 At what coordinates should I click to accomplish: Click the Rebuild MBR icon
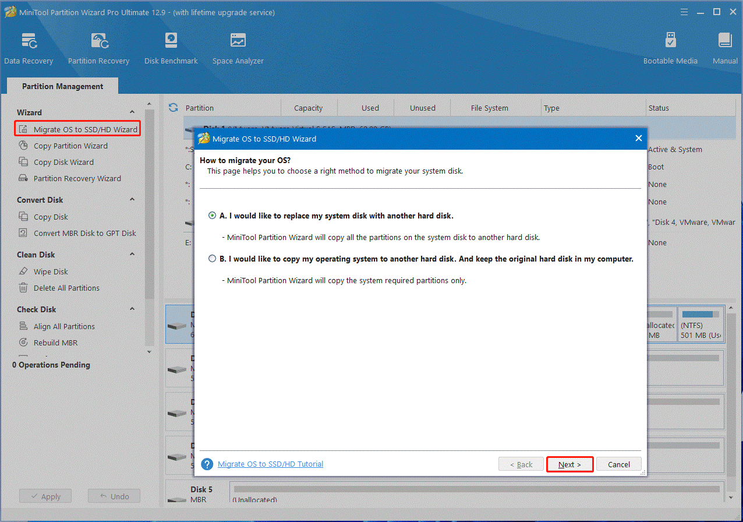[x=23, y=343]
